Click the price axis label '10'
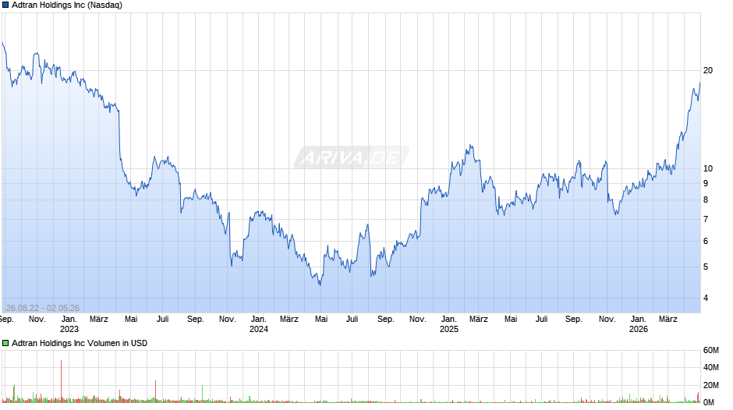Viewport: 733px width, 410px height. coord(708,169)
